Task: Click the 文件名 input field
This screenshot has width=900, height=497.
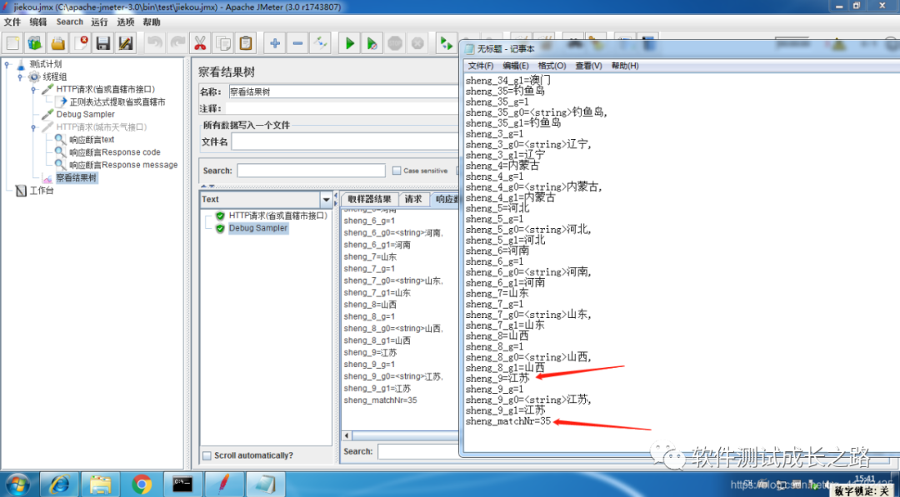Action: (345, 142)
